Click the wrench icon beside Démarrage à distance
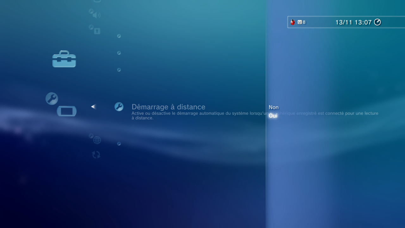 tap(119, 107)
